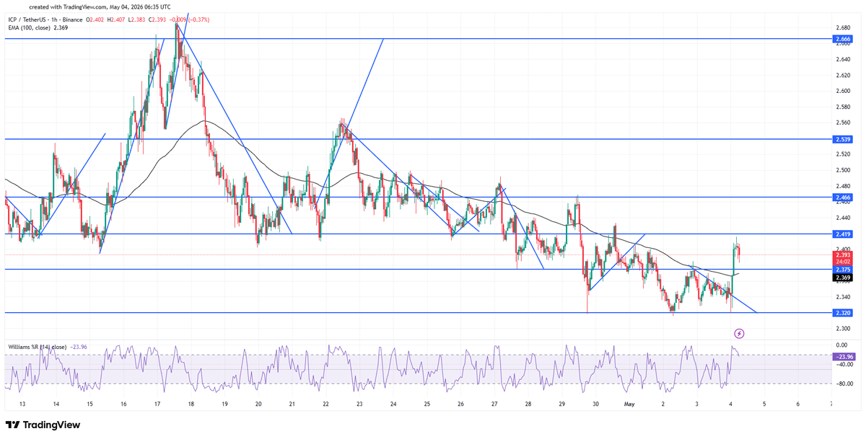Click the -23.96 Williams %R value label

tap(843, 356)
